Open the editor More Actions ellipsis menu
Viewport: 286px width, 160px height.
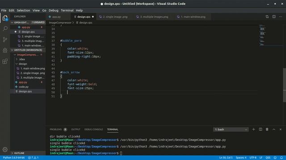point(281,17)
